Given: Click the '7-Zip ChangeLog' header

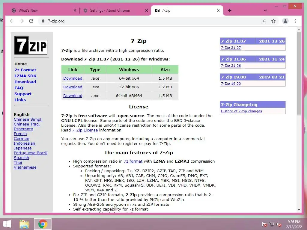Looking at the screenshot, I should coord(252,105).
